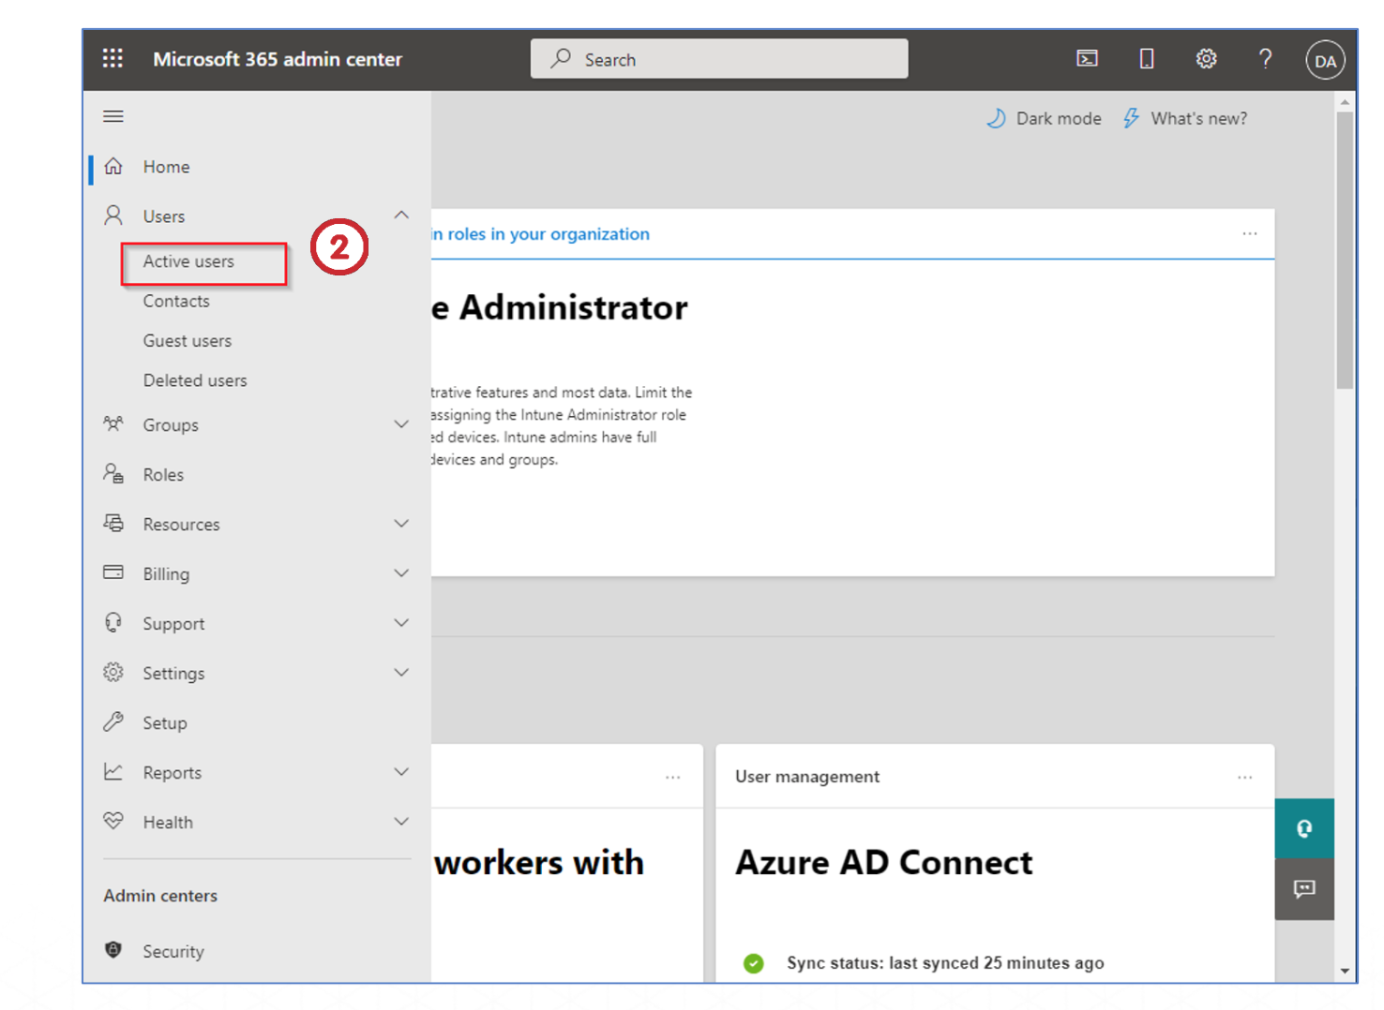Click the What's new? link
1384x1010 pixels.
(x=1185, y=119)
